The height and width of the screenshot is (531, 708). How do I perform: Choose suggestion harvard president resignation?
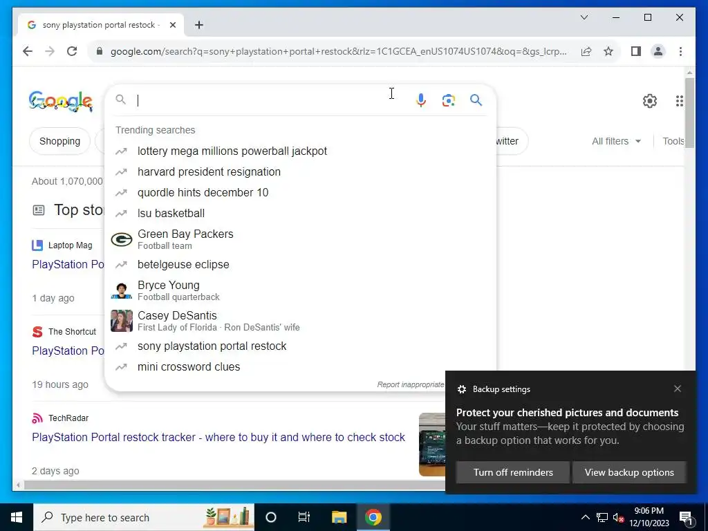coord(300,172)
